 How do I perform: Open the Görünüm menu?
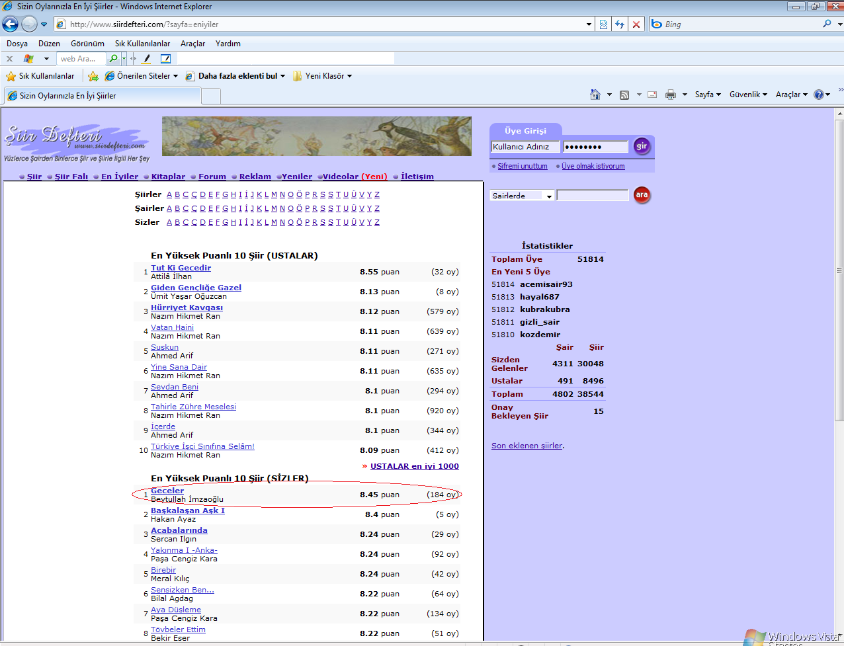tap(87, 44)
